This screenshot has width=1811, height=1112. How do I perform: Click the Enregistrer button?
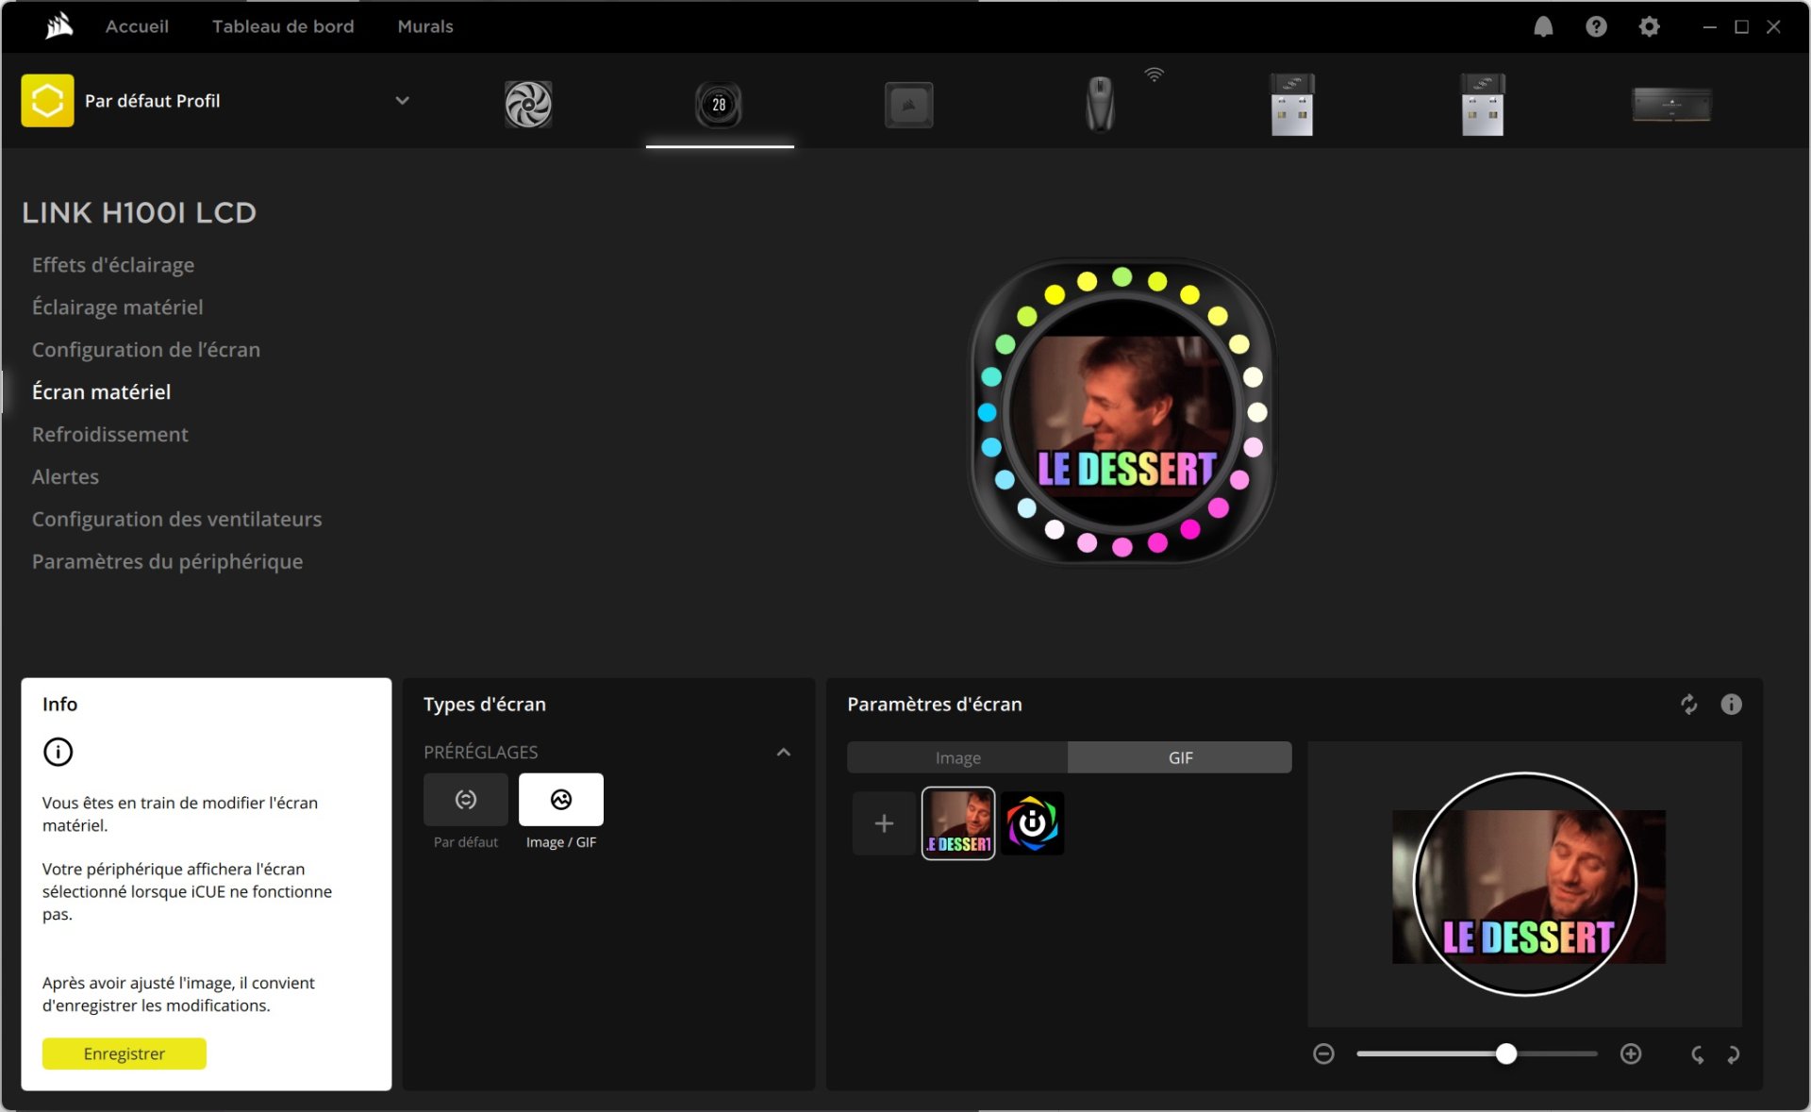click(x=125, y=1054)
